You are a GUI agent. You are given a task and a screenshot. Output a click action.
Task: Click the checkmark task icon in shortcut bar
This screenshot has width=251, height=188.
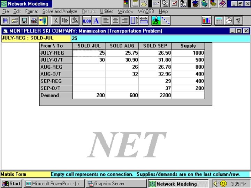pos(174,3)
